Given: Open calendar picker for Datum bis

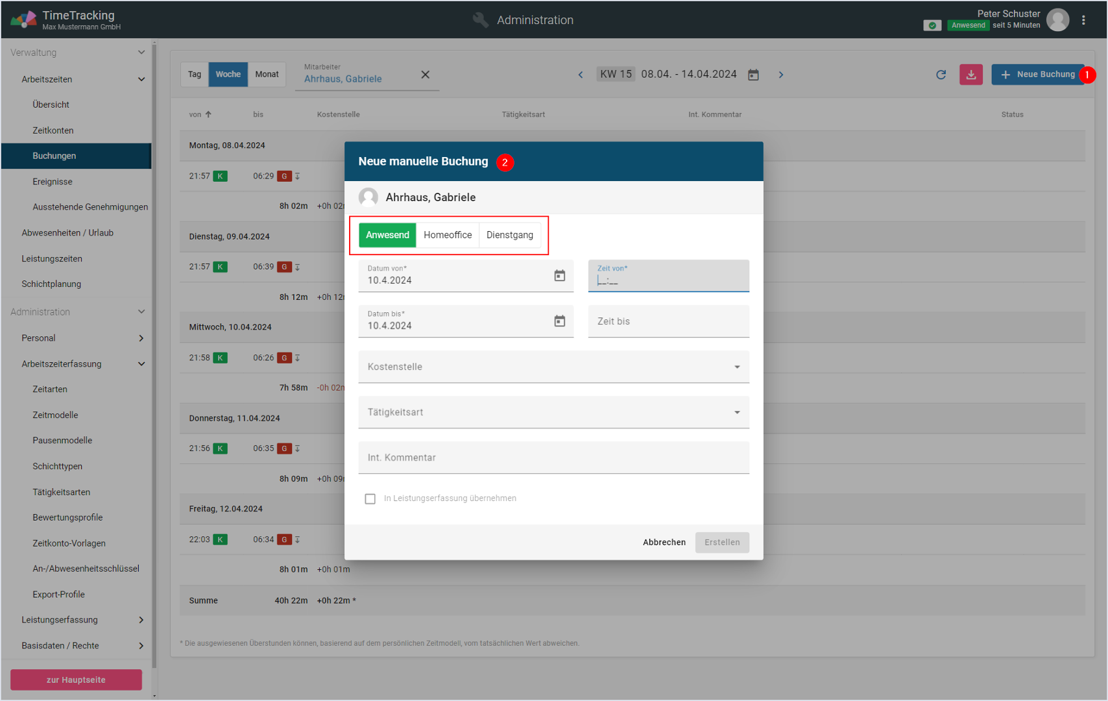Looking at the screenshot, I should click(x=559, y=321).
